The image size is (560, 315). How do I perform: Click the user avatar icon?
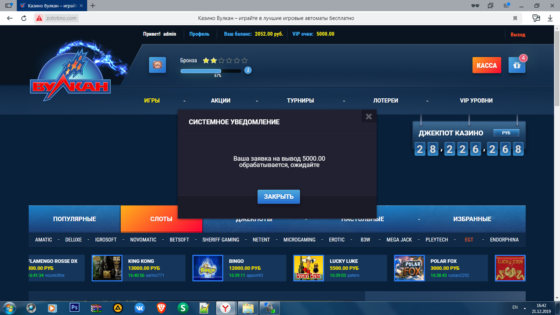(157, 65)
